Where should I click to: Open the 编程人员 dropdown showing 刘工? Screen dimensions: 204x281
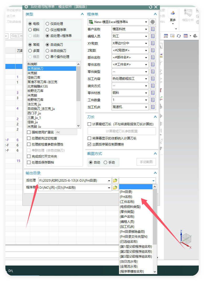tap(130, 36)
